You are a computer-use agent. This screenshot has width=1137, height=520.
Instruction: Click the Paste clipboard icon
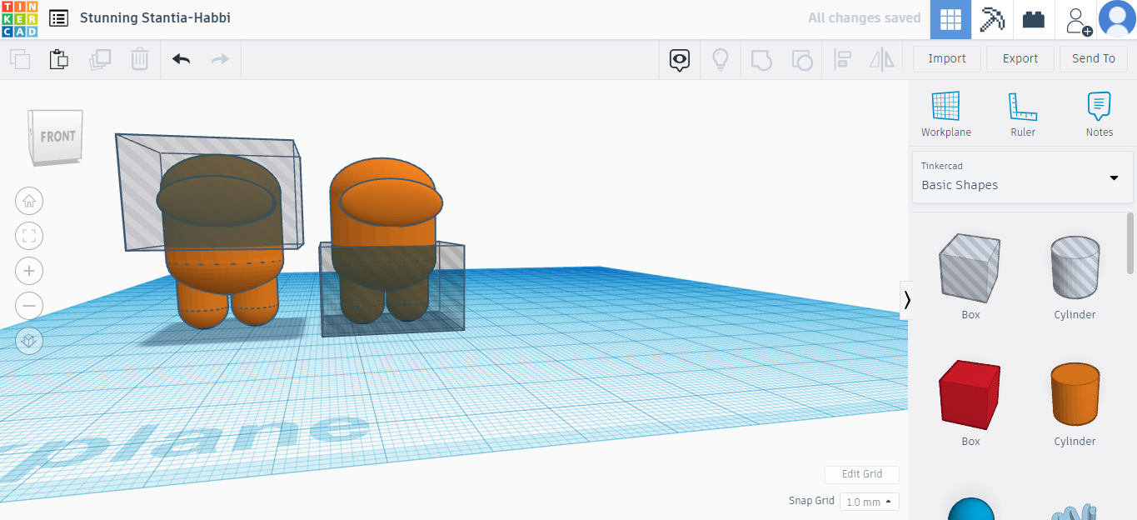(58, 59)
